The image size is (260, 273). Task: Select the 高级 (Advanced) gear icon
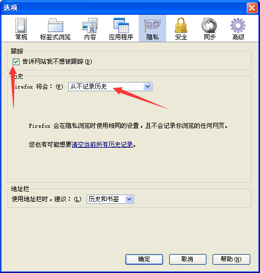pyautogui.click(x=238, y=25)
